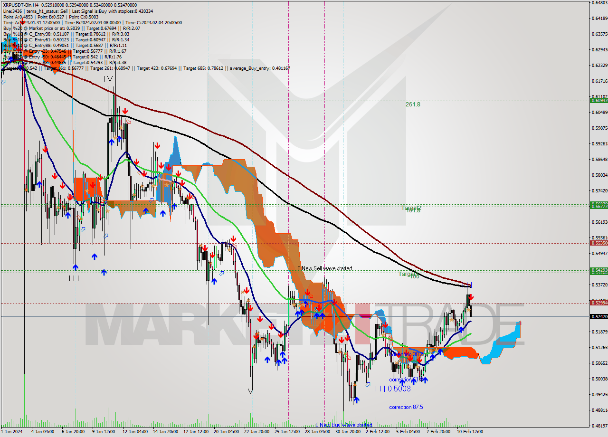Click the 0.56193 price axis label
The width and height of the screenshot is (608, 437).
tap(599, 222)
